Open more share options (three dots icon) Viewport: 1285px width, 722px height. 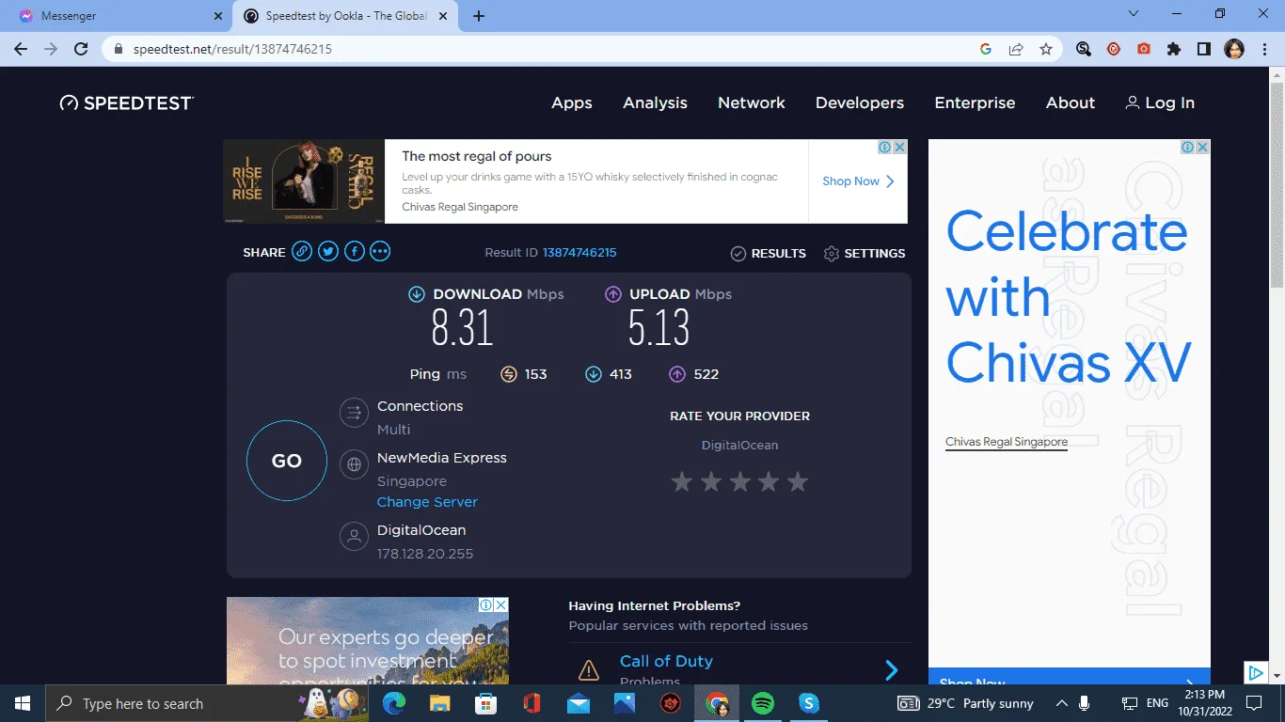tap(380, 251)
